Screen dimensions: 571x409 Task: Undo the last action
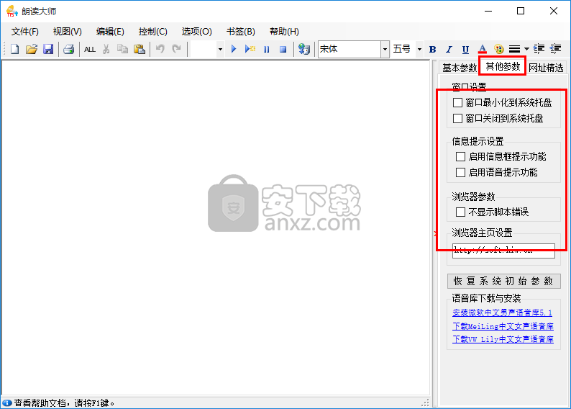coord(160,49)
